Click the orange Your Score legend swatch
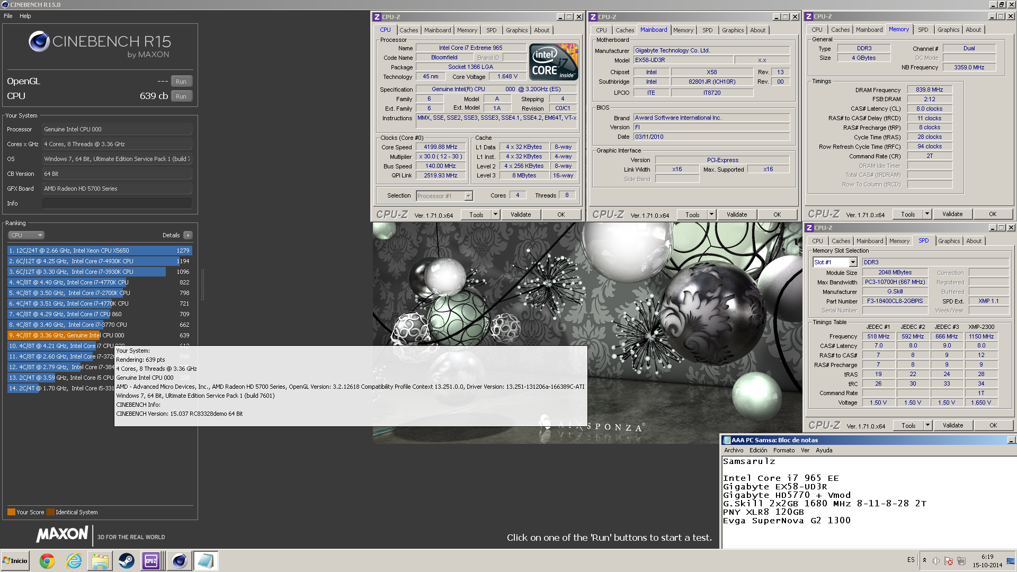The image size is (1017, 572). pos(11,512)
